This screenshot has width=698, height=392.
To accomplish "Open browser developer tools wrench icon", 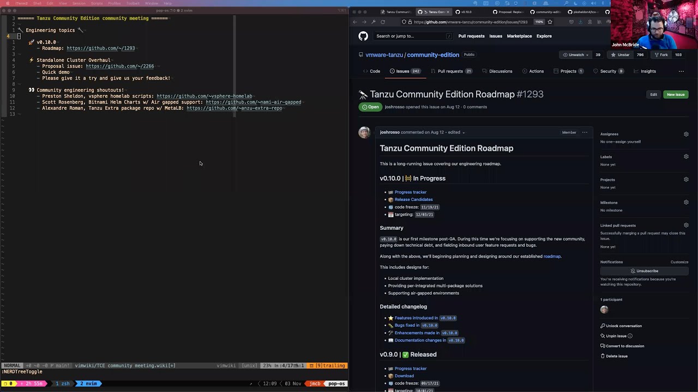I will coord(374,22).
